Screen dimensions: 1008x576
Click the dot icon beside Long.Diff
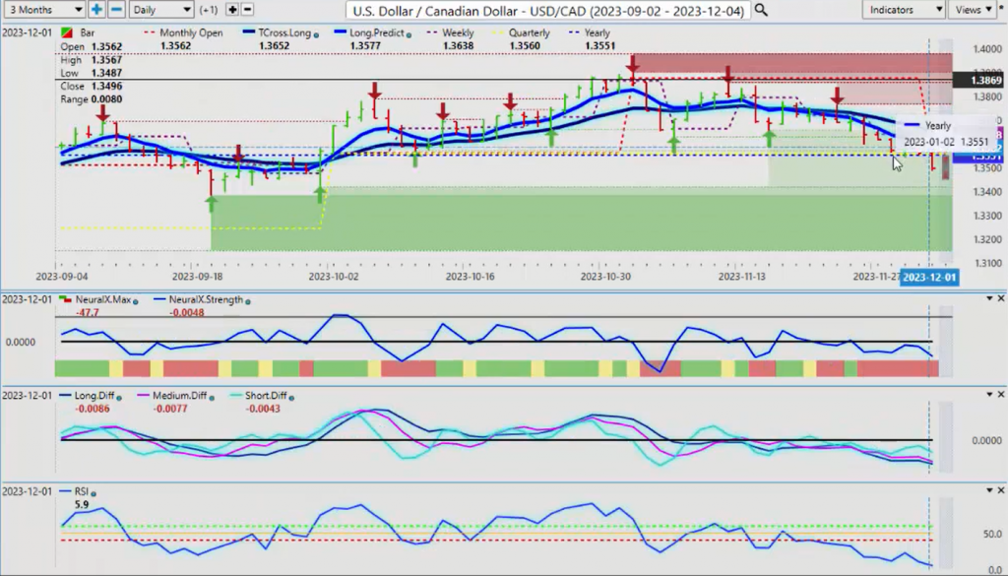[119, 398]
